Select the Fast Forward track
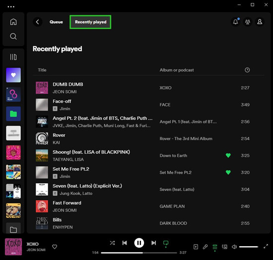273x260 pixels. [x=67, y=203]
